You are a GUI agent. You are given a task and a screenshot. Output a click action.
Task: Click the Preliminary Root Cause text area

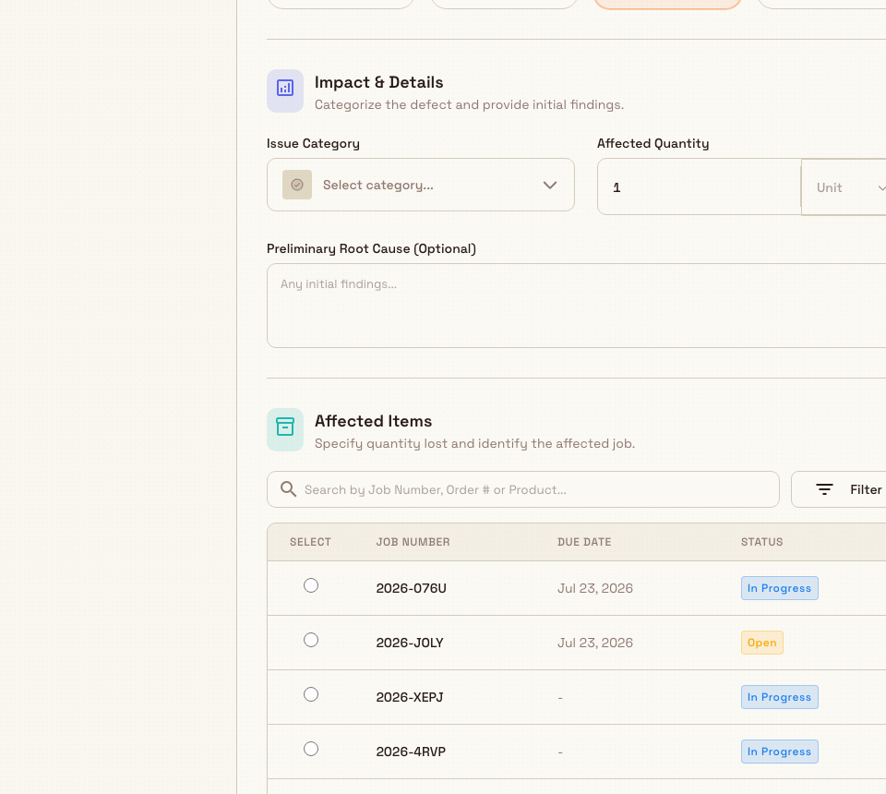pos(576,306)
